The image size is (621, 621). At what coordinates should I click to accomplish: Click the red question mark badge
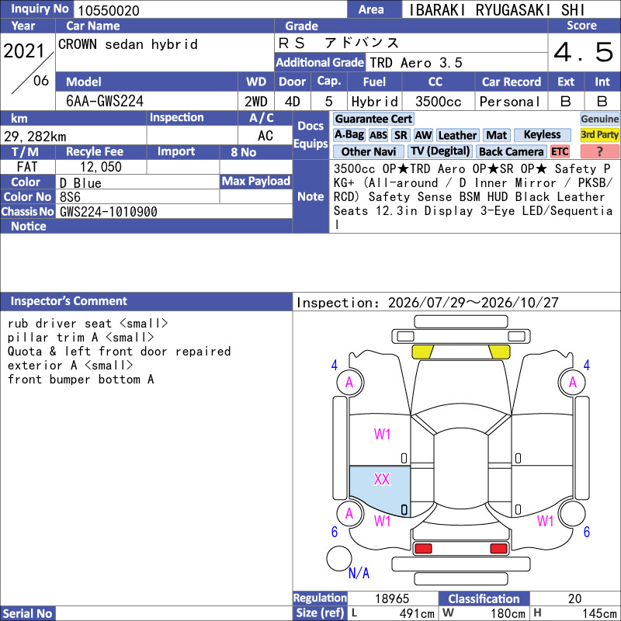click(x=599, y=151)
